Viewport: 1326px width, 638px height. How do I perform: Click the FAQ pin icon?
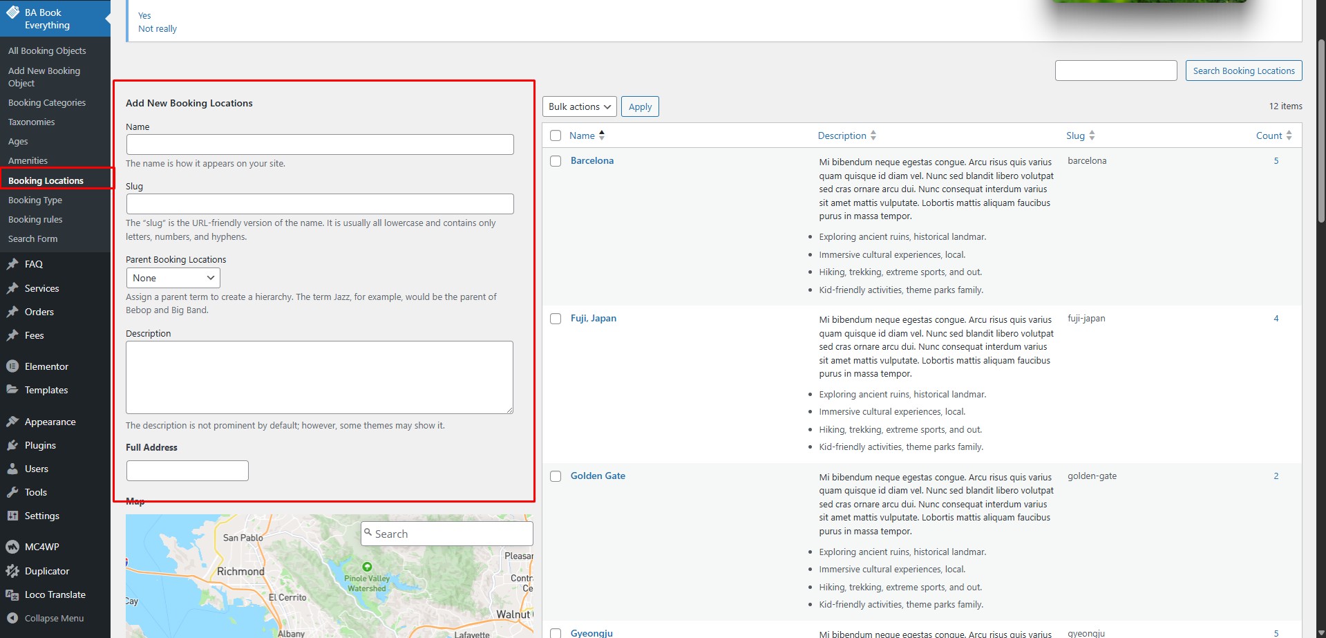click(x=12, y=264)
